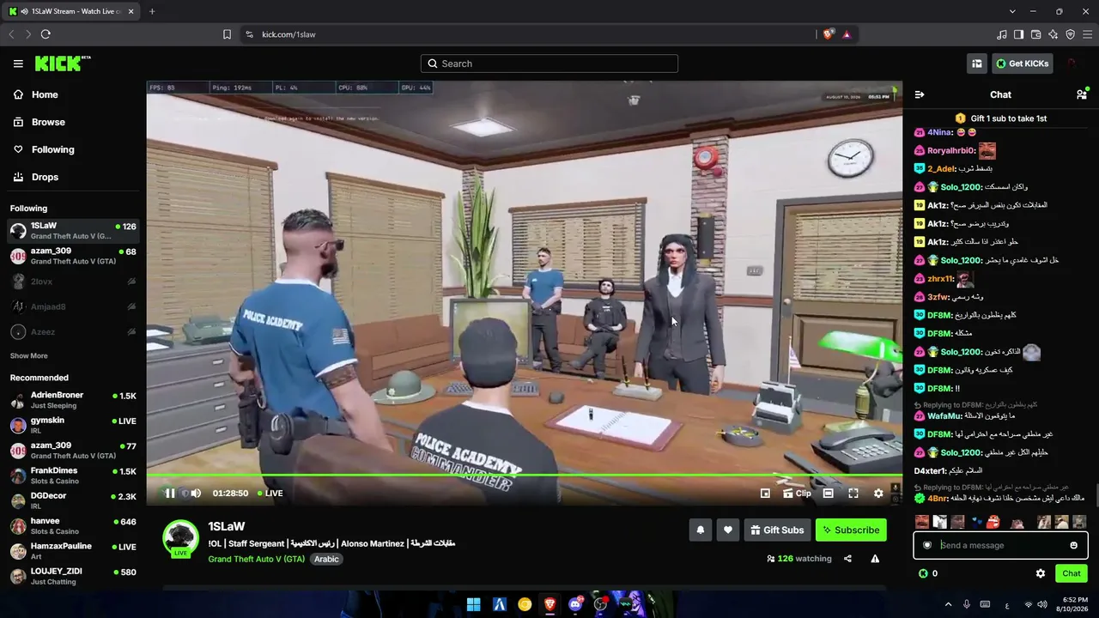1099x618 pixels.
Task: Open azam_309 channel in Following list
Action: click(73, 256)
